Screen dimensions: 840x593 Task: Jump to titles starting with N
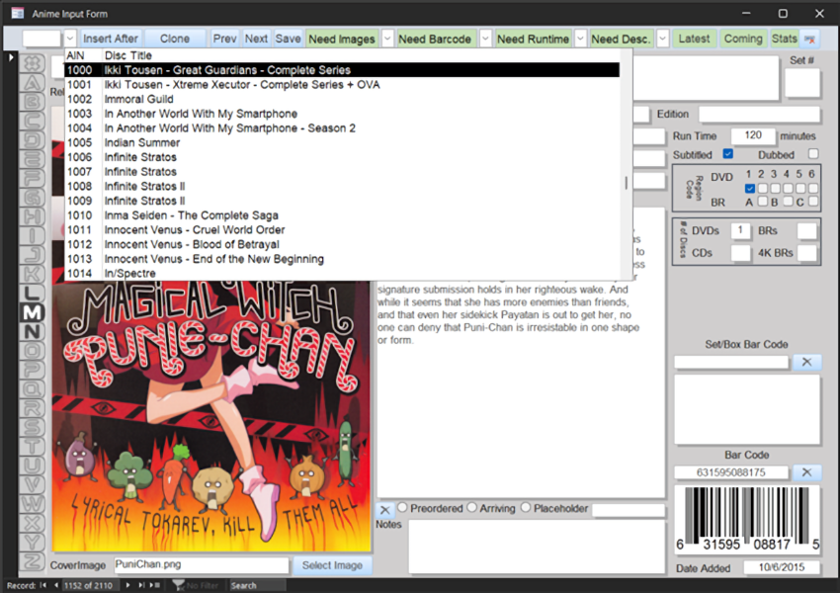click(32, 332)
